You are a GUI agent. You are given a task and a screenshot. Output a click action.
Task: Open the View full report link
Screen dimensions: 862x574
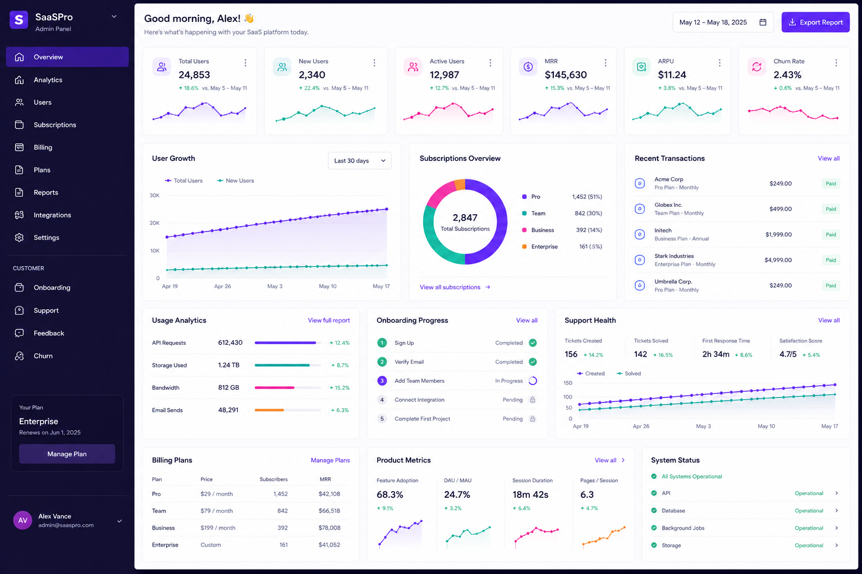pos(329,321)
